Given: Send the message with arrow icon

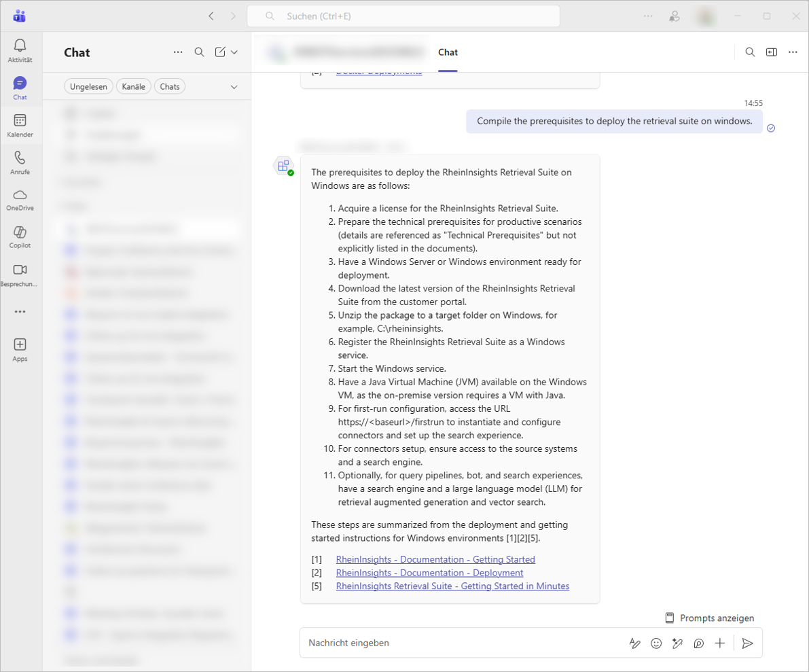Looking at the screenshot, I should (x=747, y=643).
